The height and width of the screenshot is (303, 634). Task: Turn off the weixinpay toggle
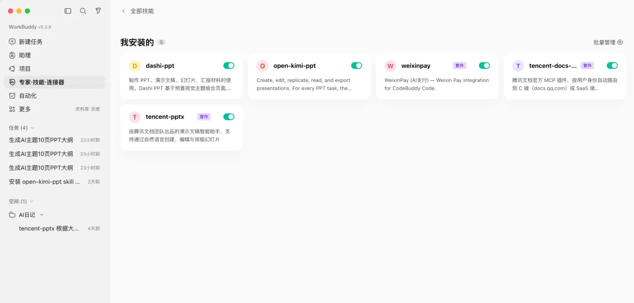(x=484, y=66)
